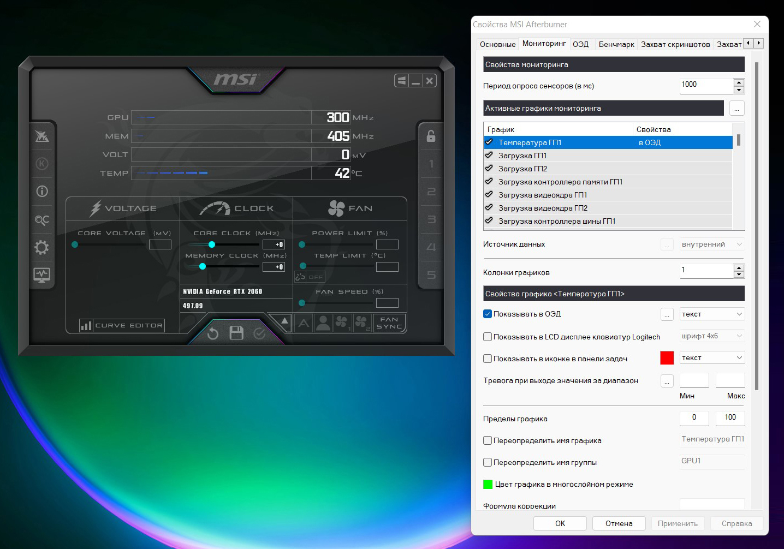Select profile slot 2
Image resolution: width=784 pixels, height=549 pixels.
[x=431, y=192]
